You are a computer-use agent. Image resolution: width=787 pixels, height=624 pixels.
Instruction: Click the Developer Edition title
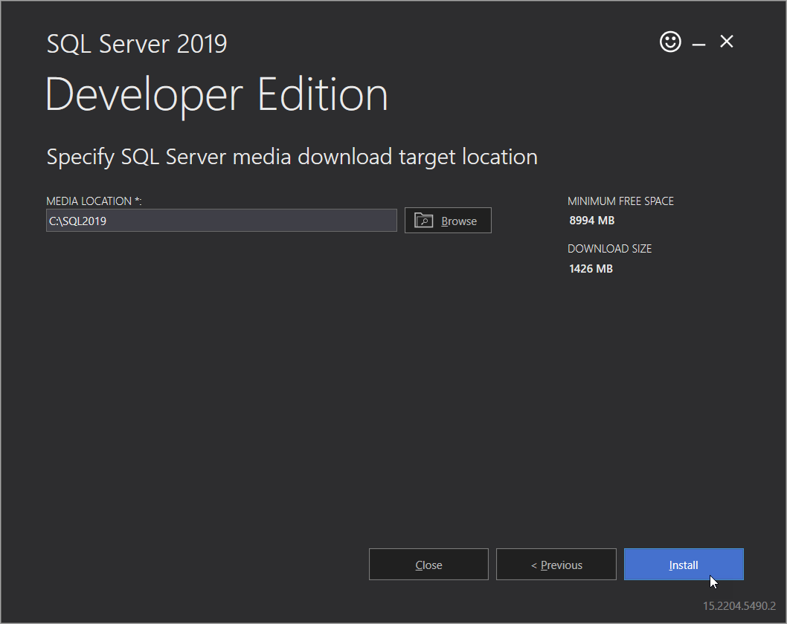pyautogui.click(x=216, y=95)
